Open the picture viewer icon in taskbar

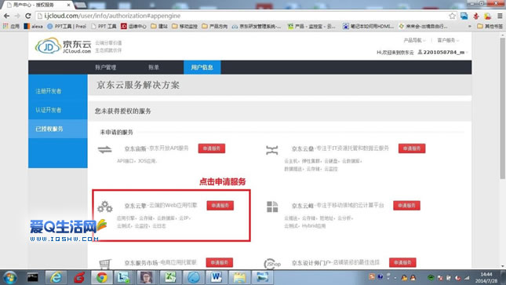[262, 277]
